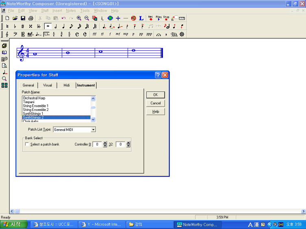Switch to the Visual tab

coord(48,85)
